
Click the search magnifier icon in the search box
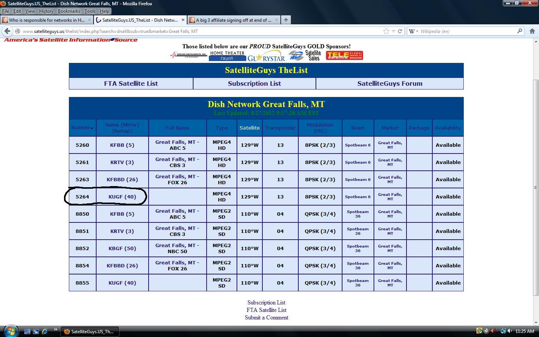(520, 31)
